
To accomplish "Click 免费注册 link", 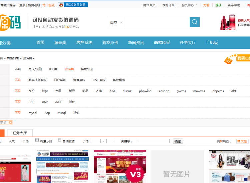I will pyautogui.click(x=34, y=5).
